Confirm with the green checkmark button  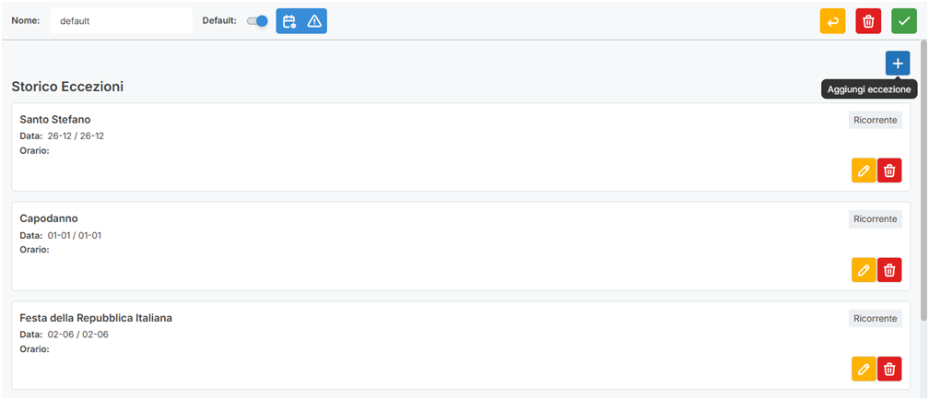click(x=904, y=21)
